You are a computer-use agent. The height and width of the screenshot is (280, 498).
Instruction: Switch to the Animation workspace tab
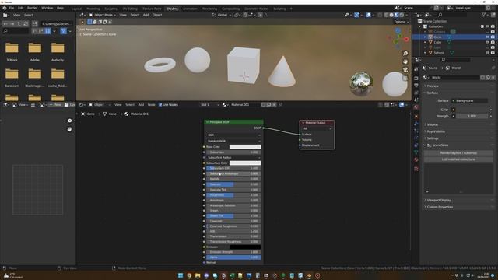[x=190, y=9]
